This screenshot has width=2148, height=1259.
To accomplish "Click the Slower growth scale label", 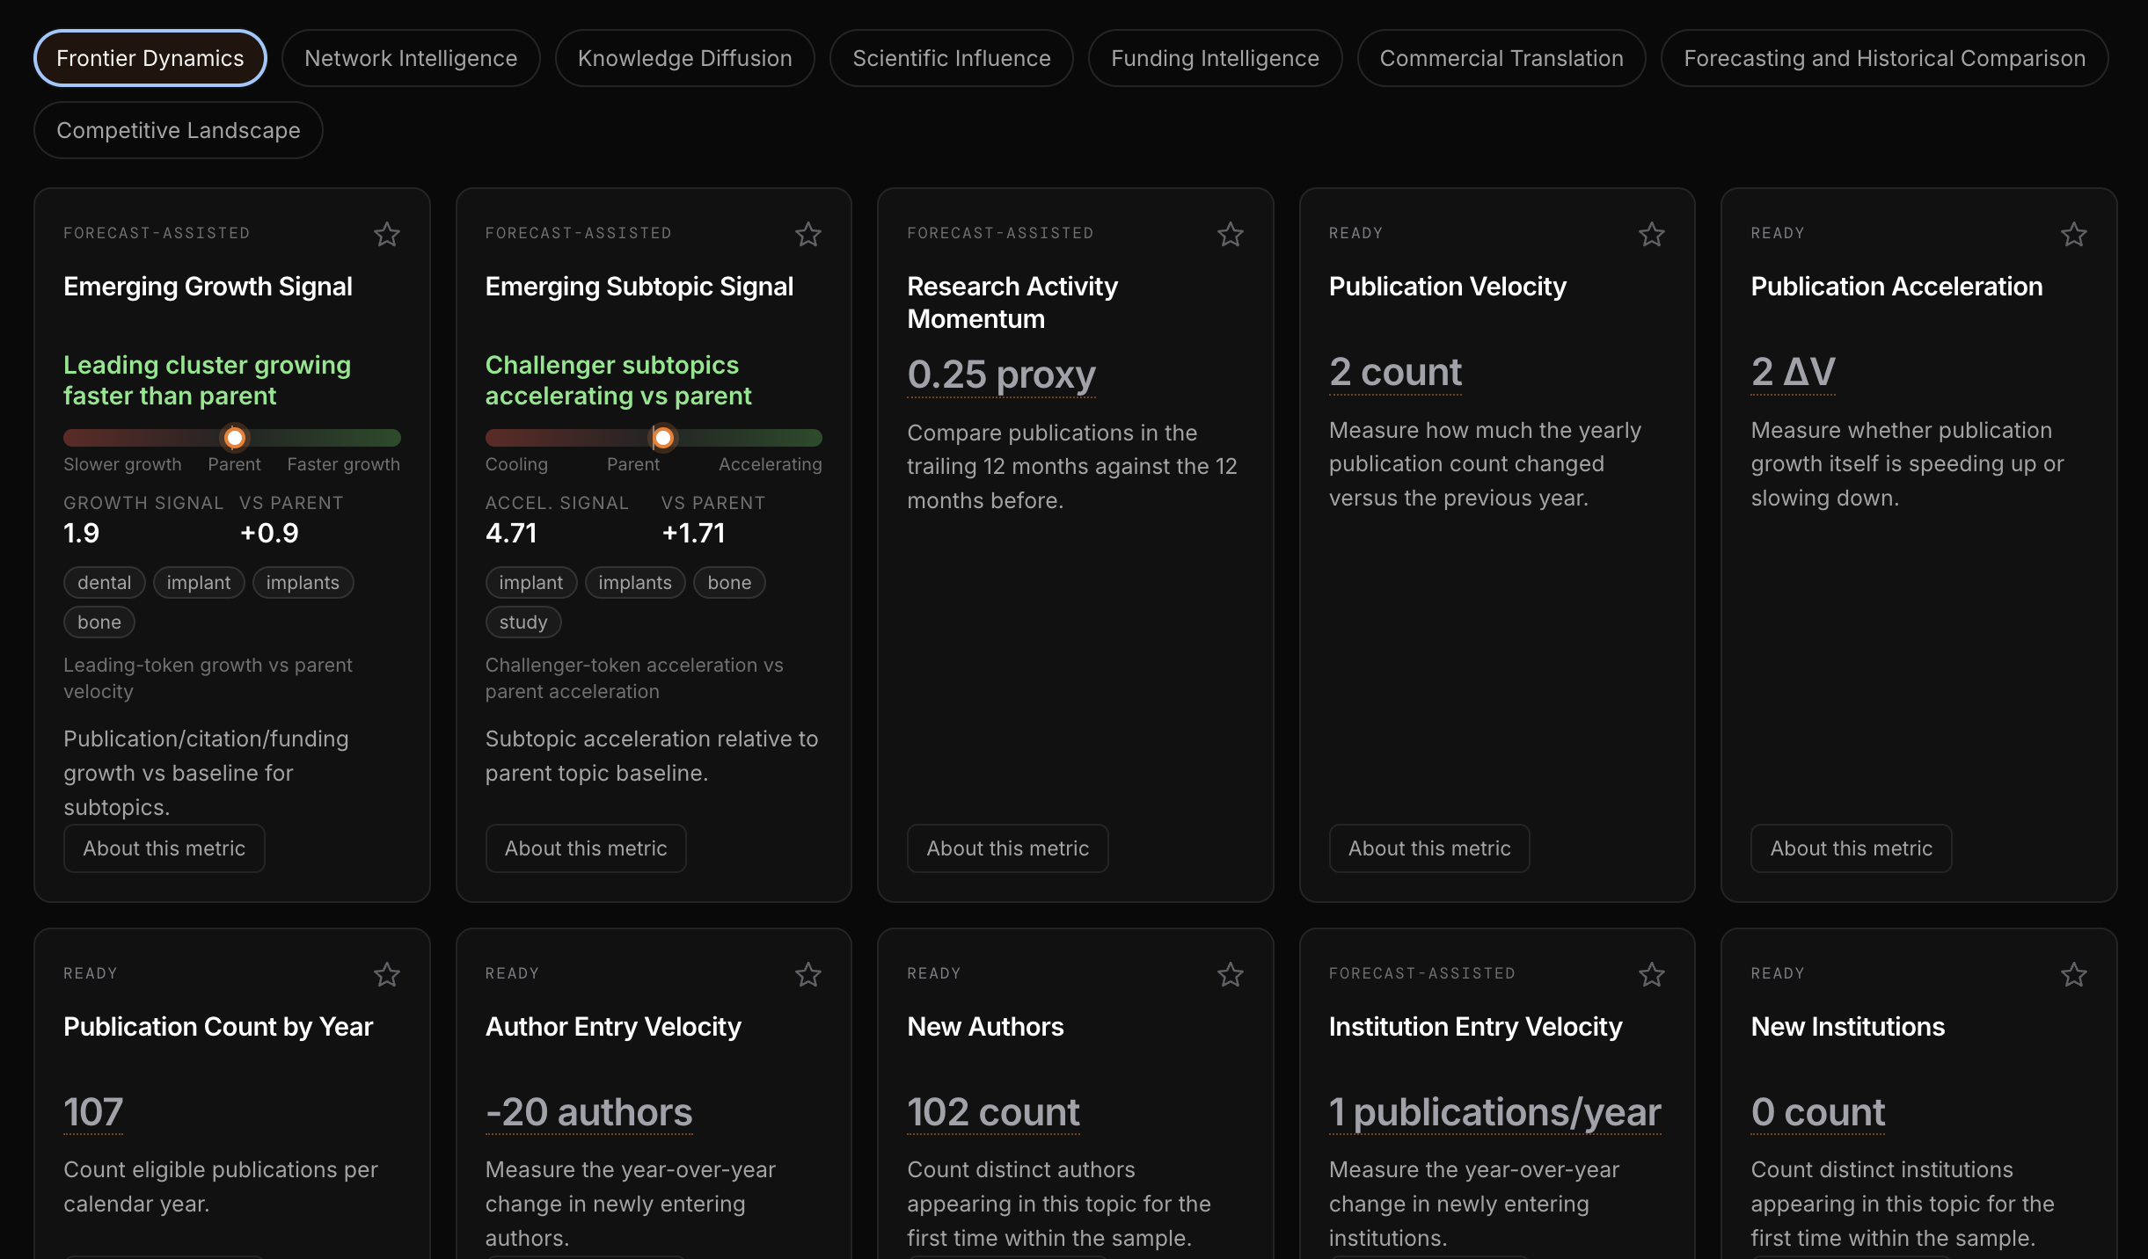I will 122,464.
